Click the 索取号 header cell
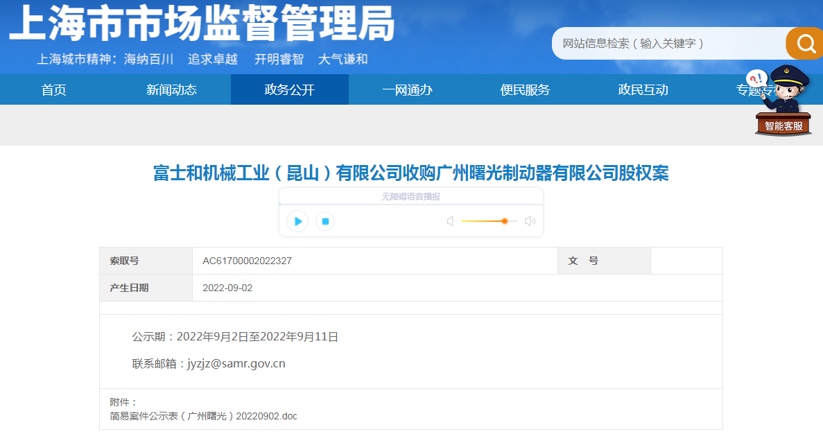Image resolution: width=823 pixels, height=434 pixels. 146,261
